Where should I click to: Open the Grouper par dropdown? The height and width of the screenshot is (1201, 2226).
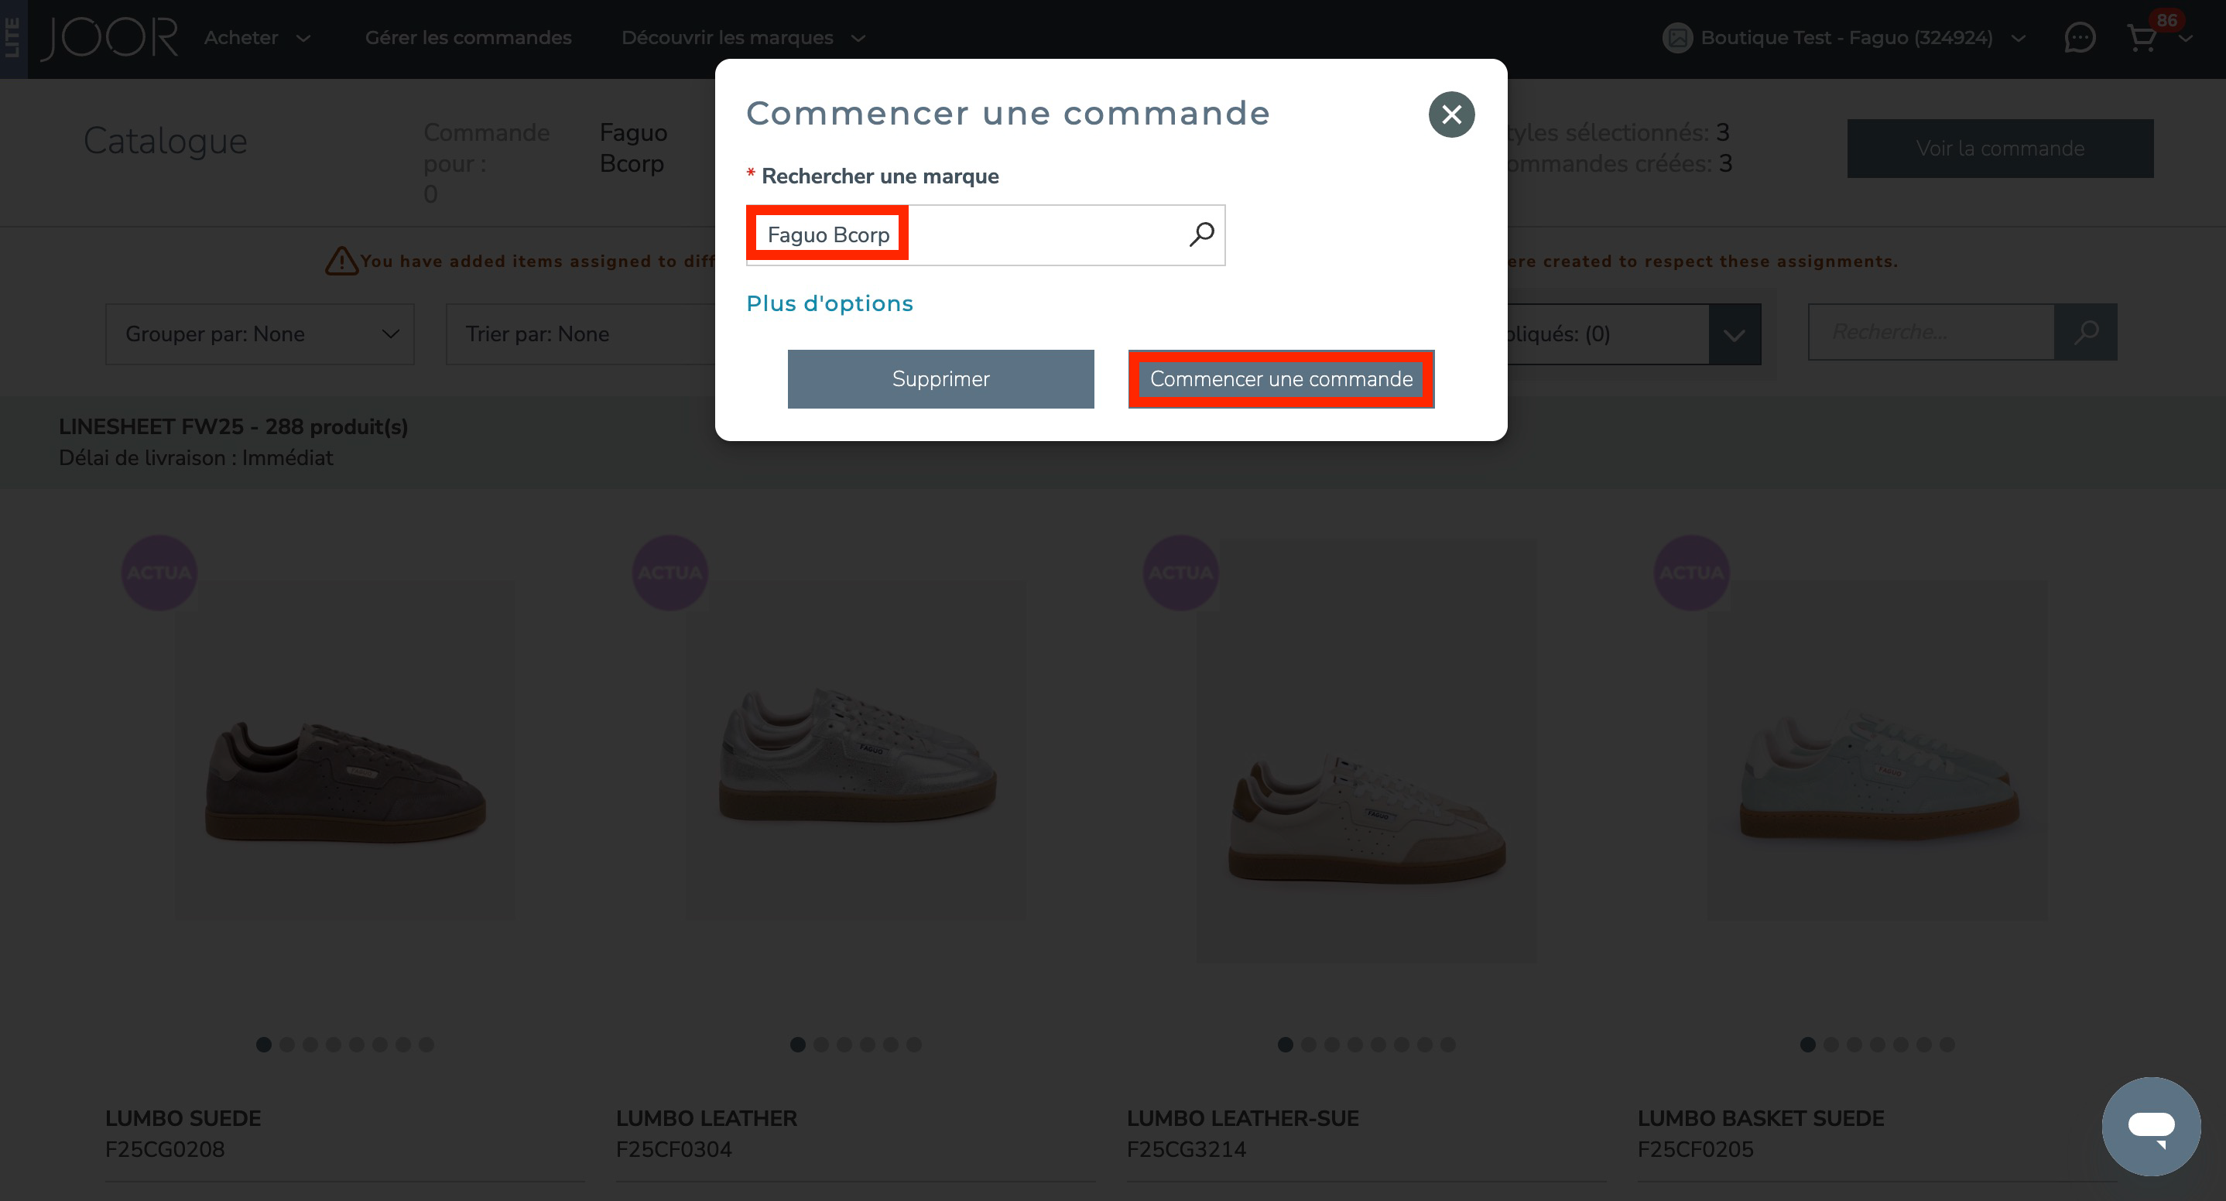pyautogui.click(x=259, y=334)
